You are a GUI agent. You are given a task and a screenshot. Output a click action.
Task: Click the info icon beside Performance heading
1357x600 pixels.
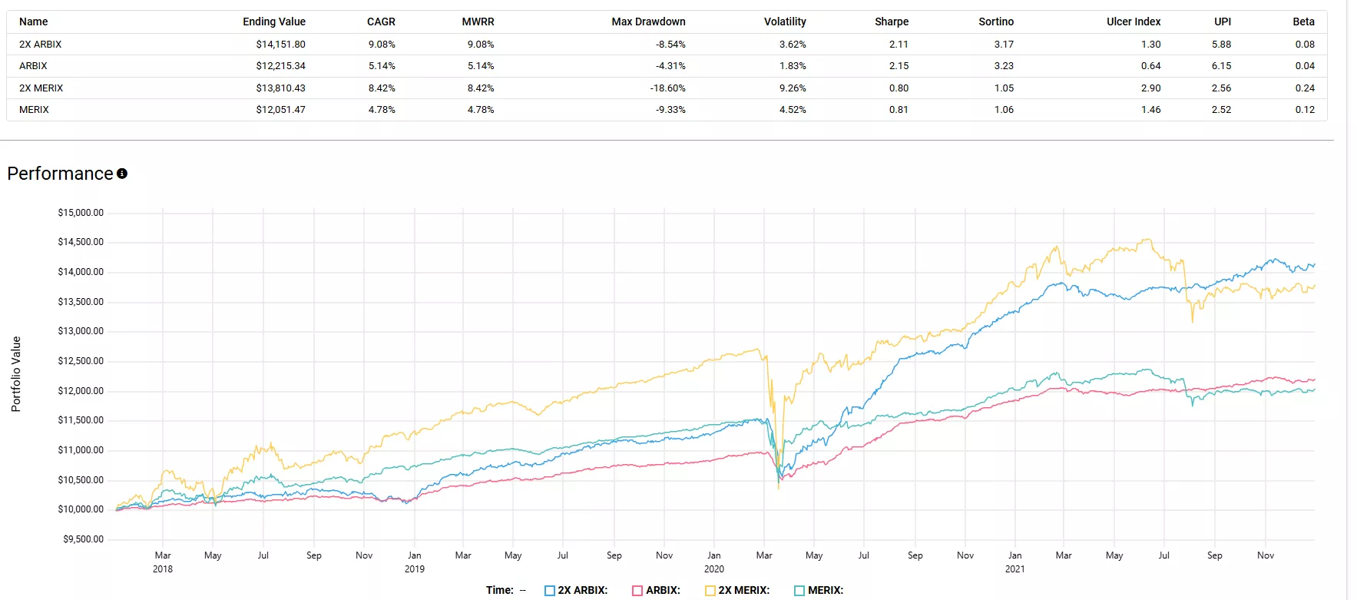[x=121, y=174]
